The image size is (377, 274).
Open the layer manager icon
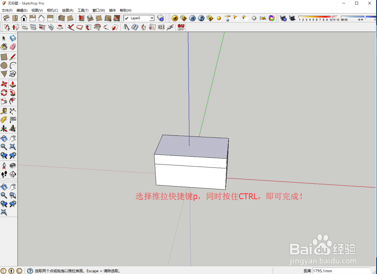click(160, 18)
